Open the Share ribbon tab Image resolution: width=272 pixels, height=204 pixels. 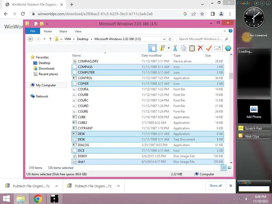click(x=63, y=31)
